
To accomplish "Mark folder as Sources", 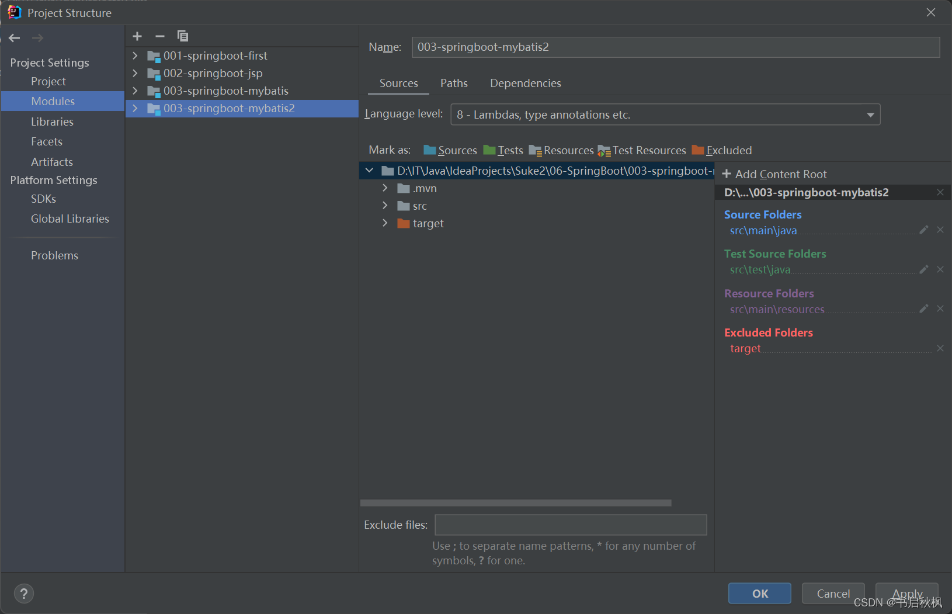I will point(450,150).
